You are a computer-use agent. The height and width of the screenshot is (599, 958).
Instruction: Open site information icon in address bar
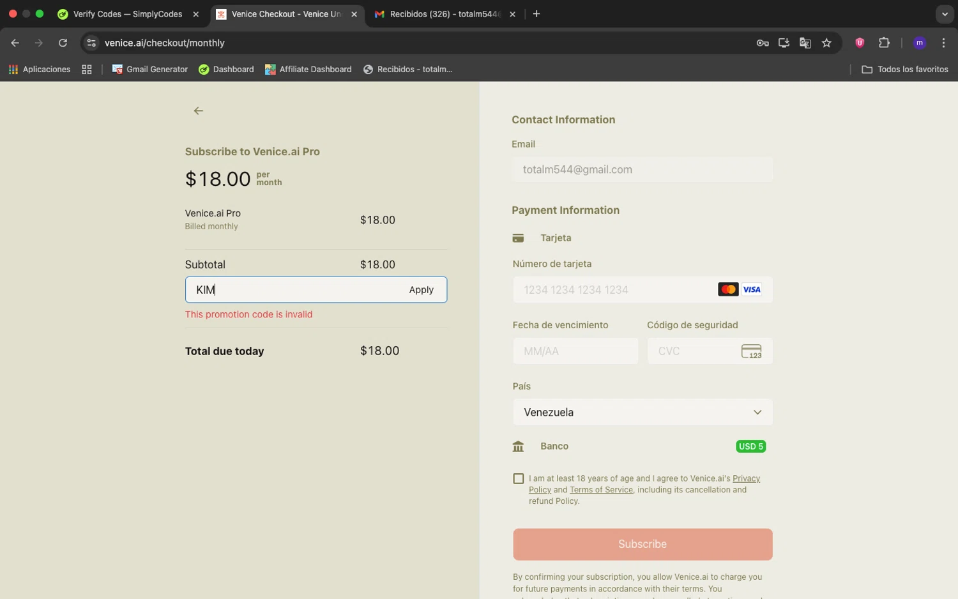click(91, 43)
